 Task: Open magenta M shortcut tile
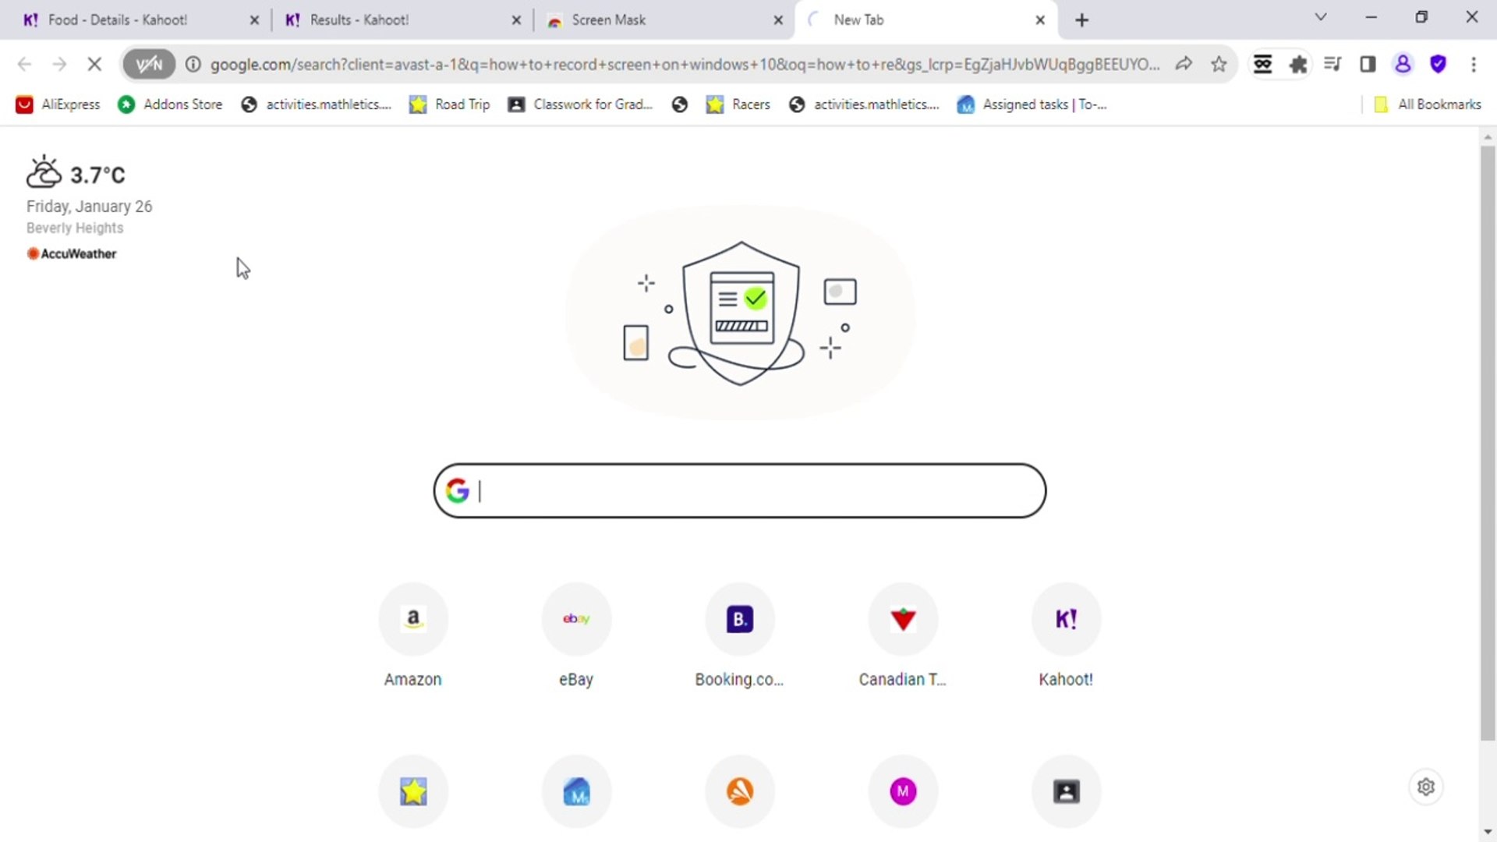903,791
